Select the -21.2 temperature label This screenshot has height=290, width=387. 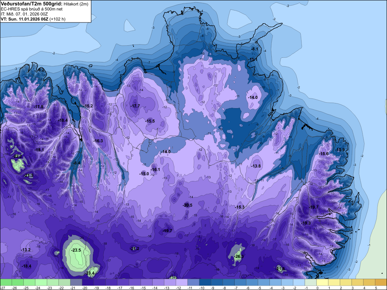pos(135,249)
